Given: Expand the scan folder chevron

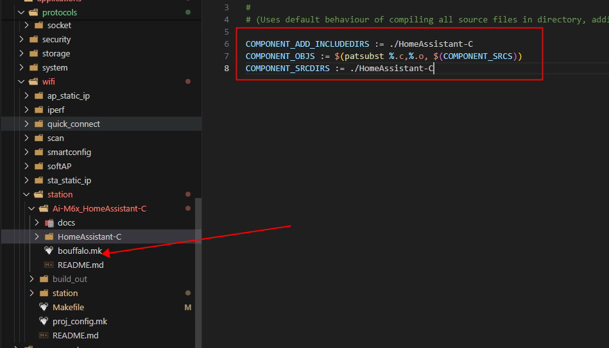Looking at the screenshot, I should click(26, 138).
